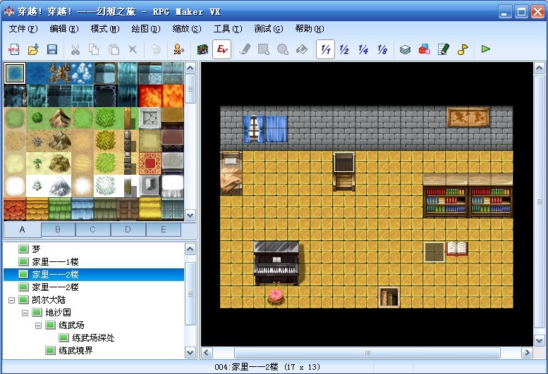The width and height of the screenshot is (548, 374).
Task: Switch to tileset tab E
Action: (163, 230)
